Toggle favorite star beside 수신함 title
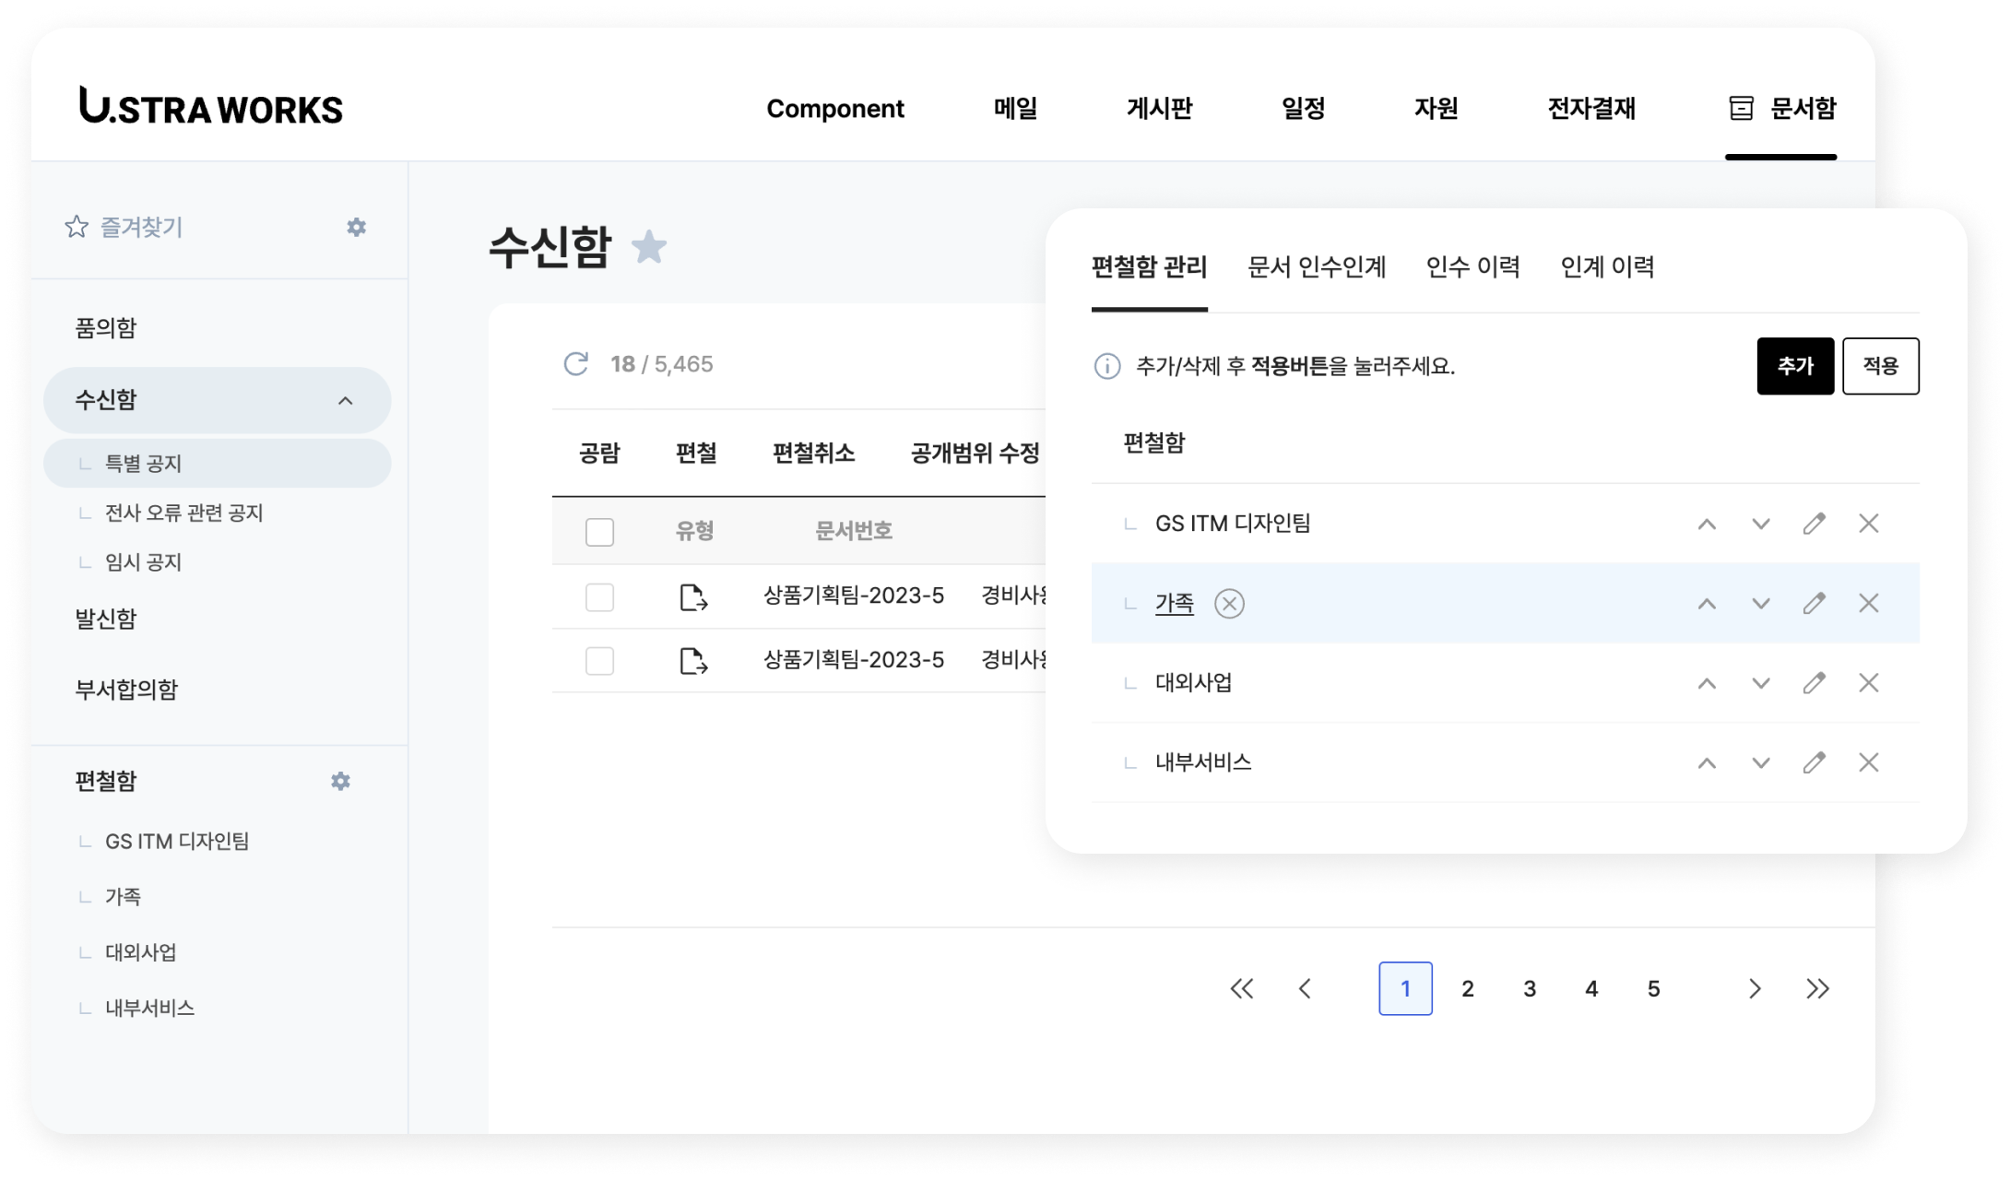This screenshot has width=2010, height=1180. coord(649,246)
